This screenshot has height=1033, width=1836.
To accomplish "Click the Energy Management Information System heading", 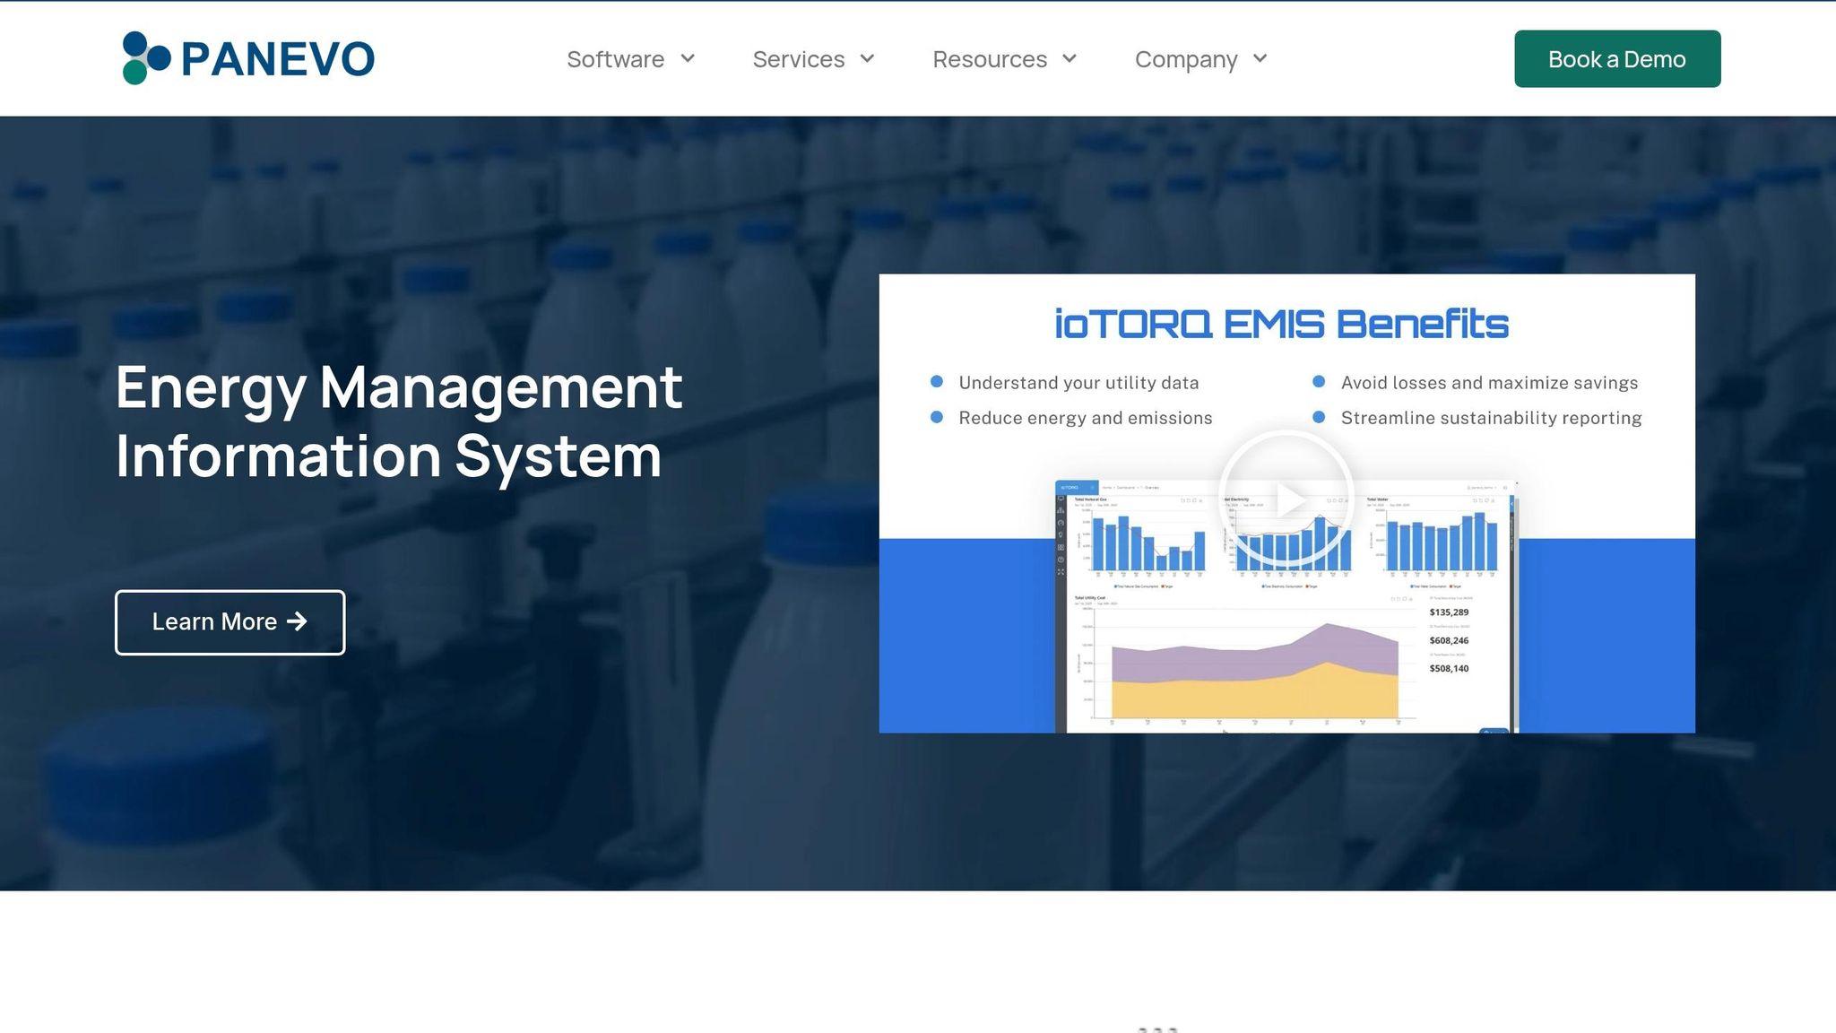I will pos(399,421).
